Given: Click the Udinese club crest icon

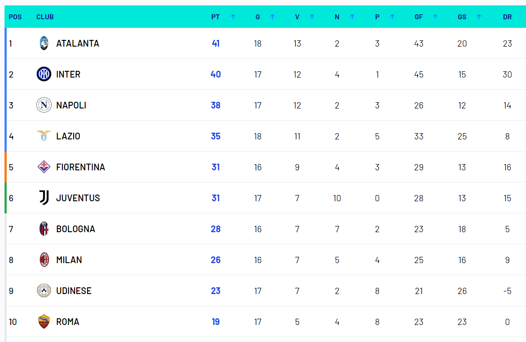Looking at the screenshot, I should point(44,291).
